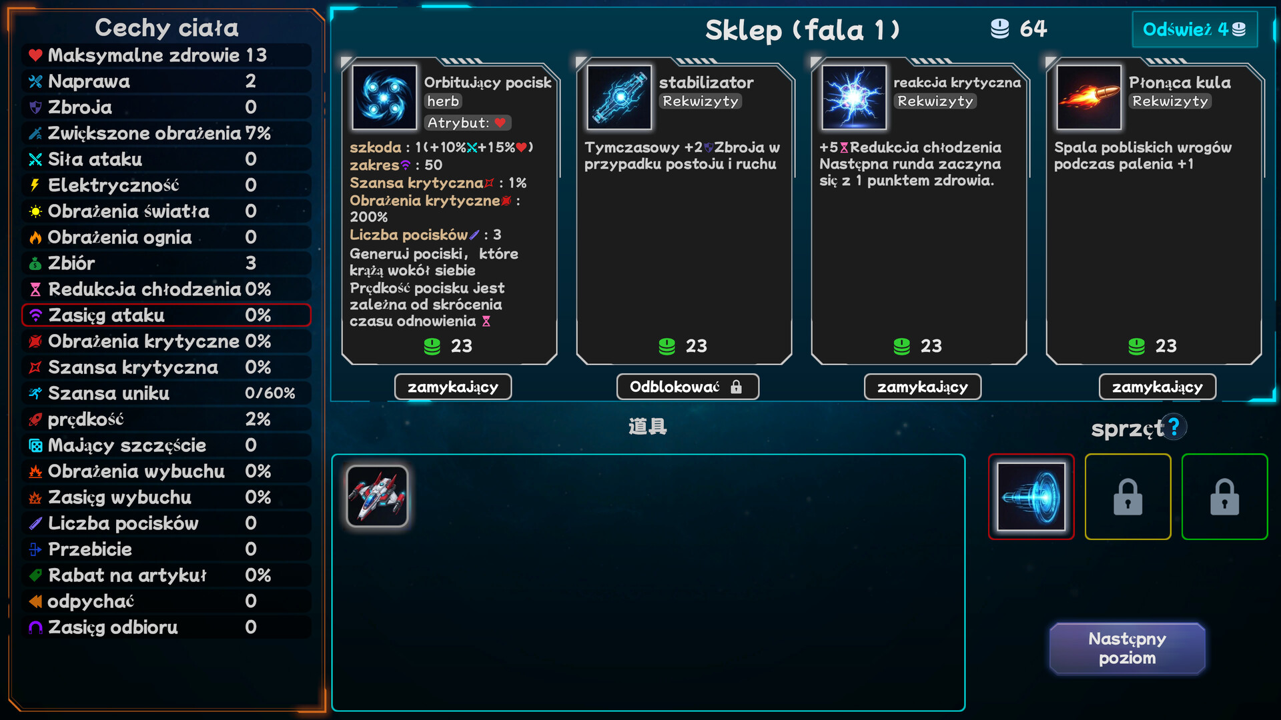Image resolution: width=1281 pixels, height=720 pixels.
Task: Select the highlighted Zasięg ataku stat row
Action: (167, 315)
